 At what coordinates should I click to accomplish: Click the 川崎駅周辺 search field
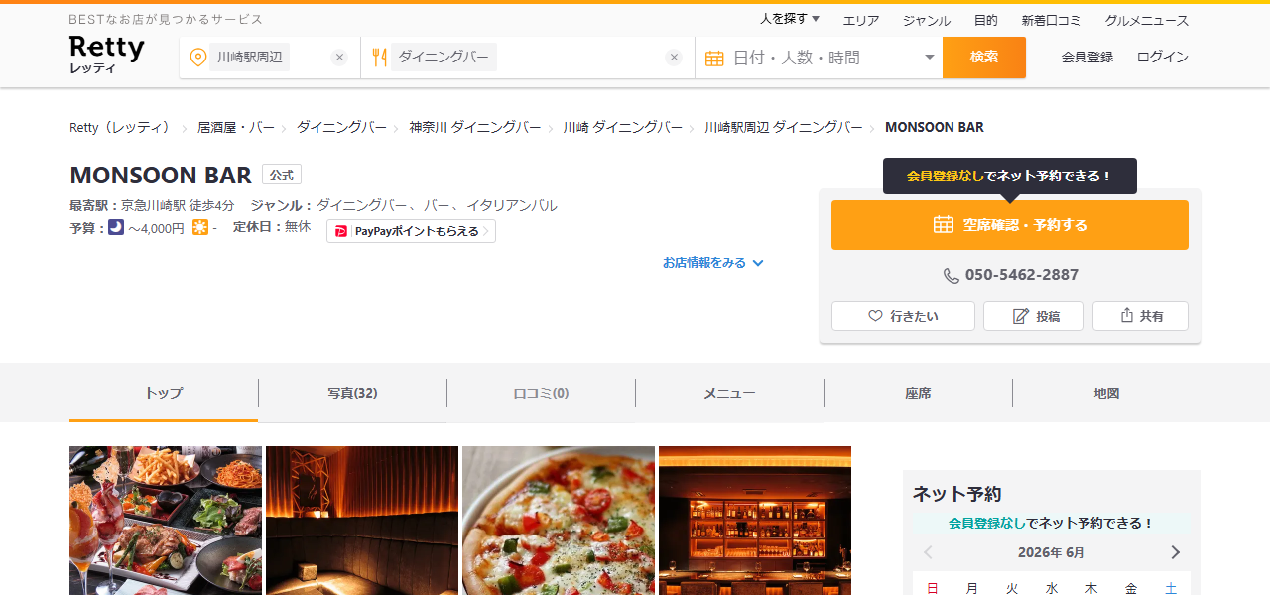[x=270, y=58]
